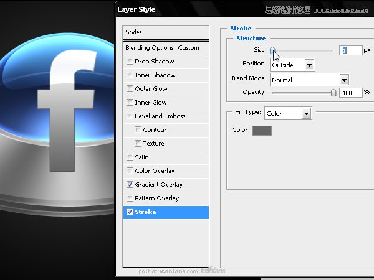Open Inner Glow settings label
Image resolution: width=374 pixels, height=280 pixels.
click(x=151, y=103)
